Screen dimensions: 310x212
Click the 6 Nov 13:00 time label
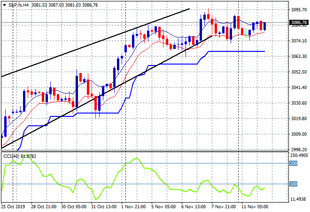click(x=194, y=207)
